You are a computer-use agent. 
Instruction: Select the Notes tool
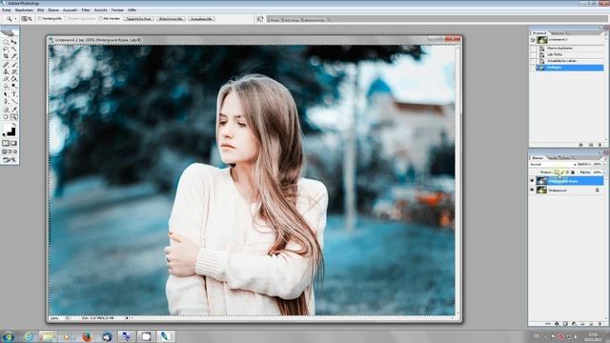pyautogui.click(x=6, y=110)
